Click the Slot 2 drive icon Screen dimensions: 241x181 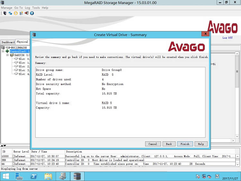coord(16,66)
